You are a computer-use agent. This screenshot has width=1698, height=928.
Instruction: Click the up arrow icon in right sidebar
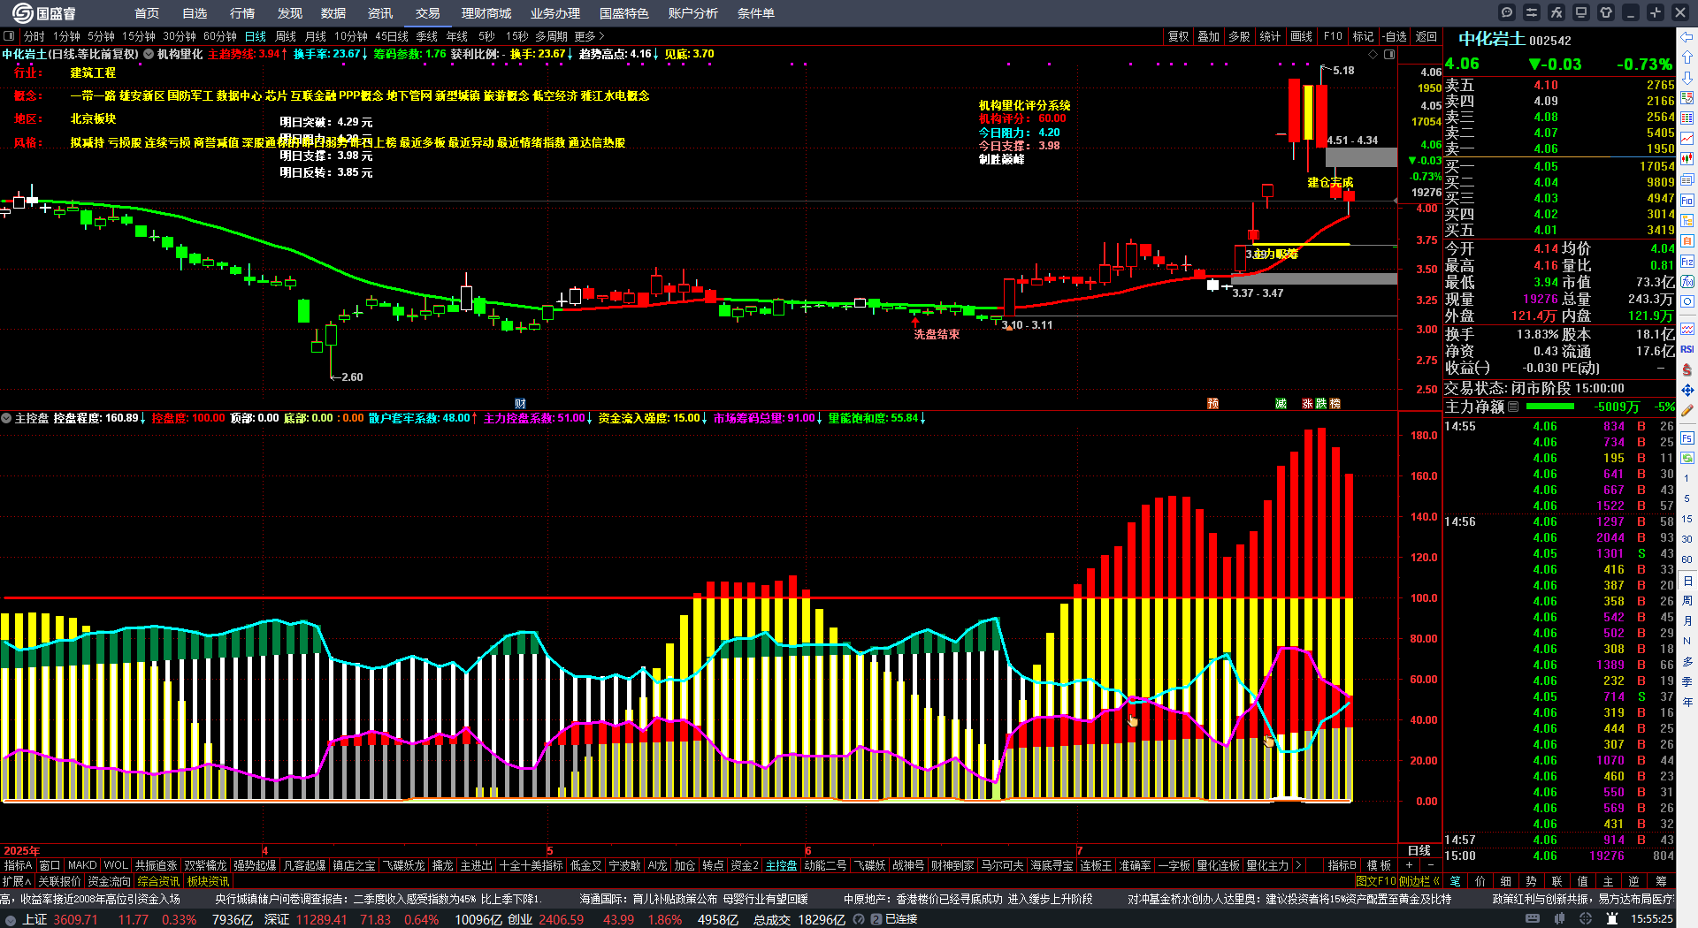click(x=1687, y=57)
